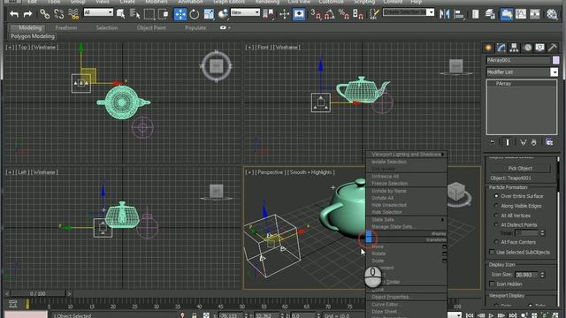Enable Use Selected SubObjects checkbox
The height and width of the screenshot is (318, 566).
492,252
